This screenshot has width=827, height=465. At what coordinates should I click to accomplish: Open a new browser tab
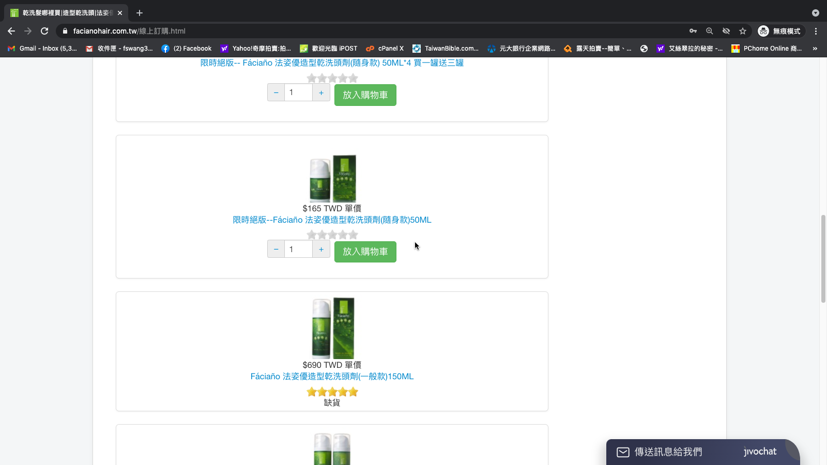point(140,13)
